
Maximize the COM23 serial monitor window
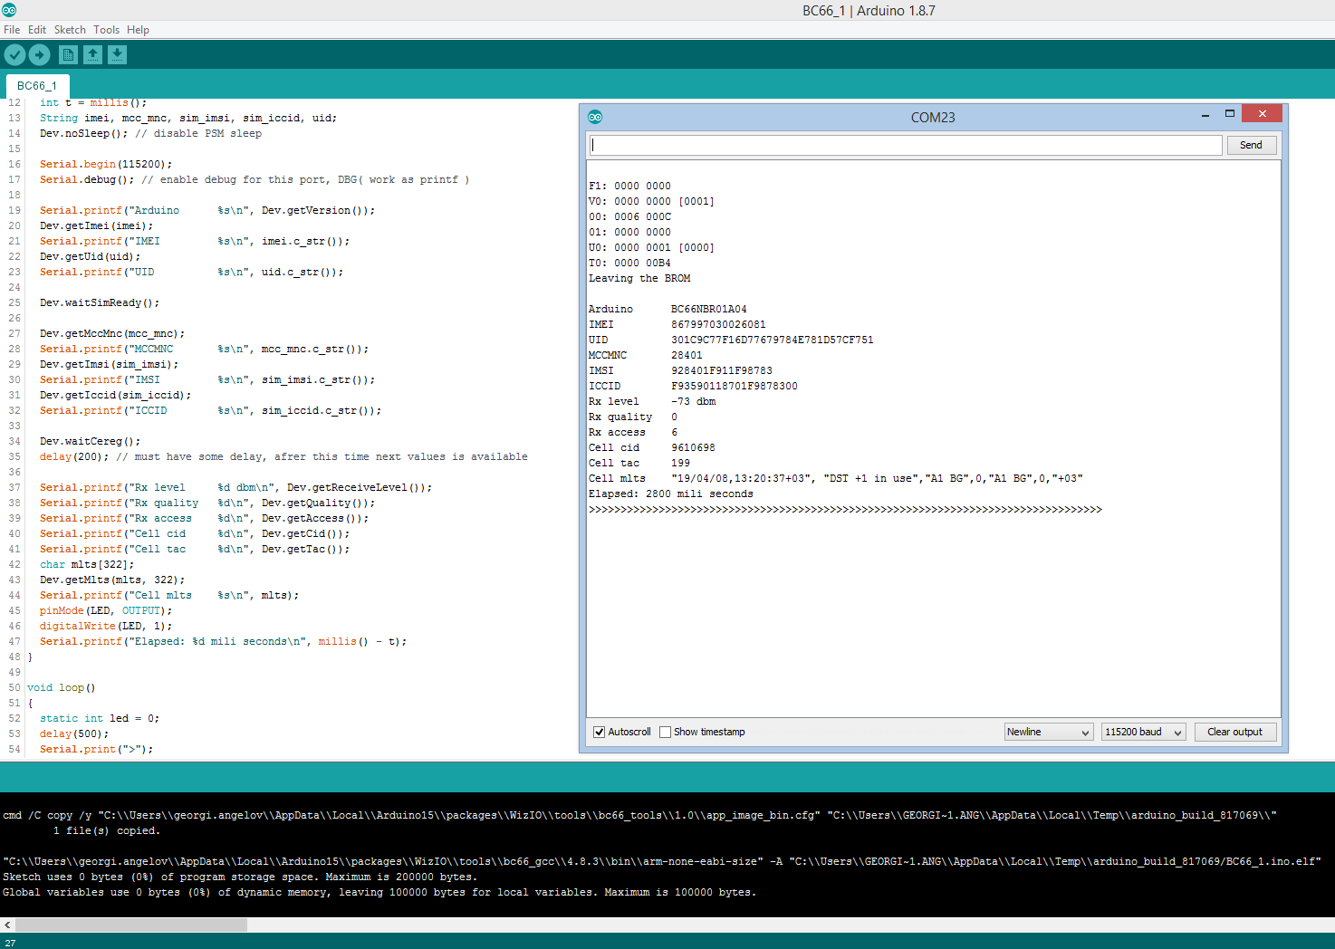(x=1230, y=114)
